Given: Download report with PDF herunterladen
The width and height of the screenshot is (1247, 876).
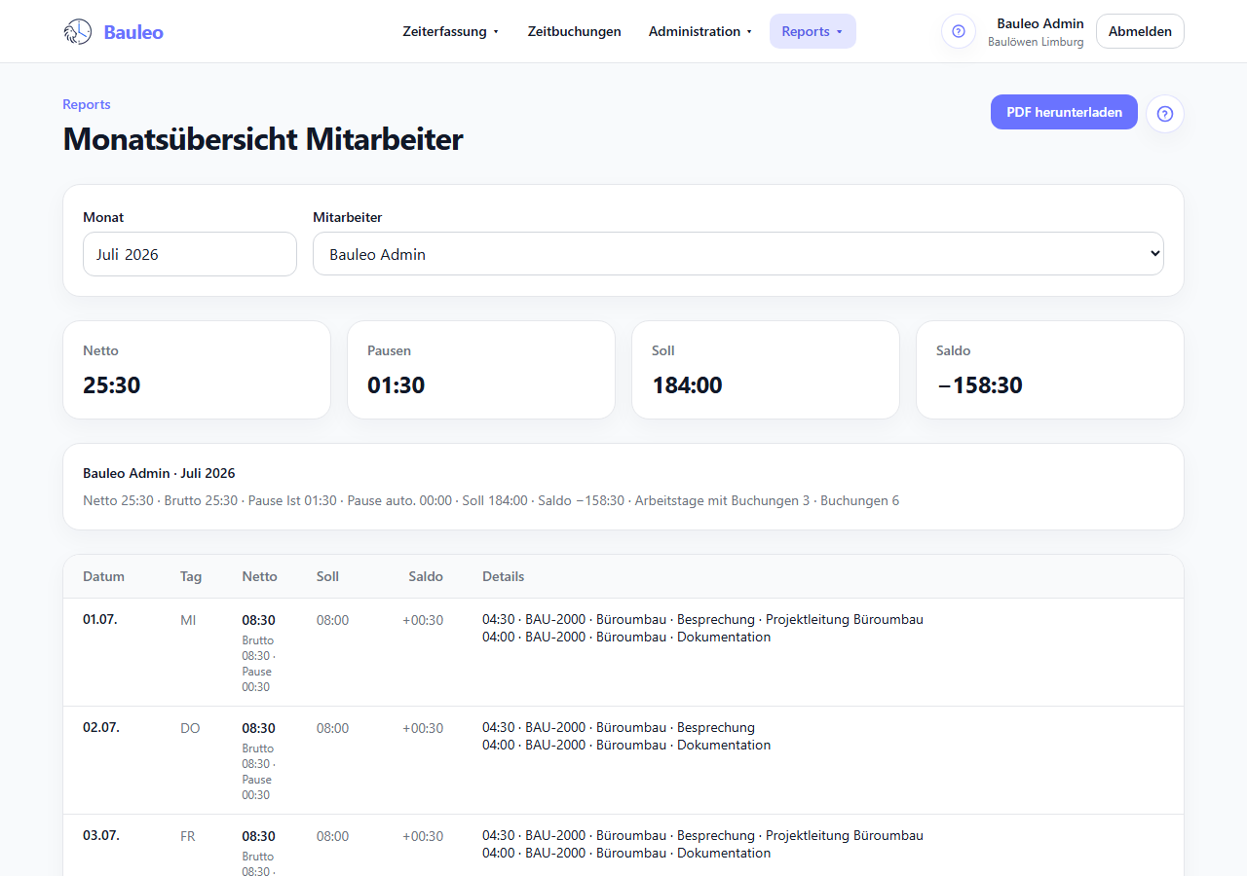Looking at the screenshot, I should 1064,112.
